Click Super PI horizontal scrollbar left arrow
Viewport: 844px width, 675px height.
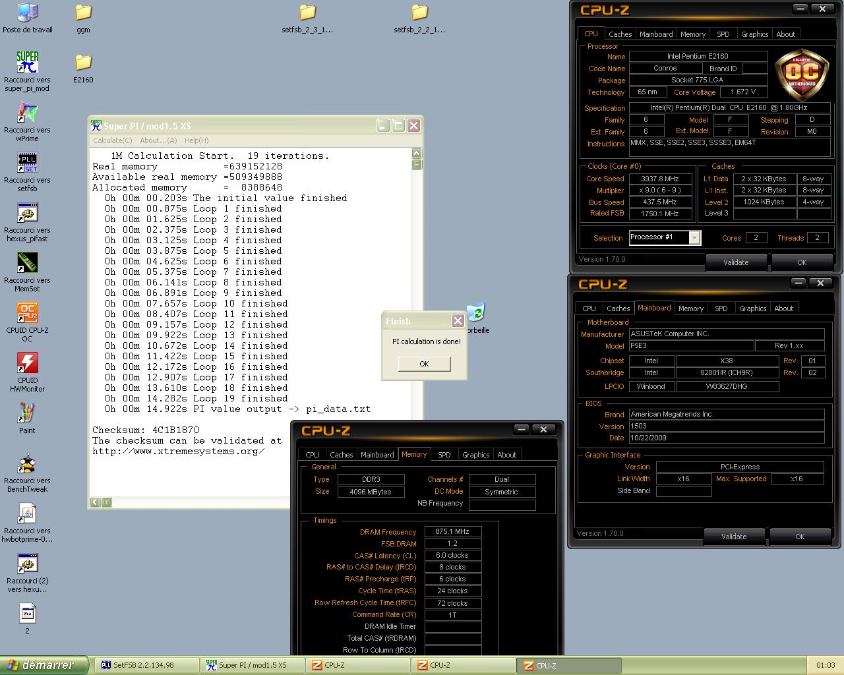click(x=95, y=502)
